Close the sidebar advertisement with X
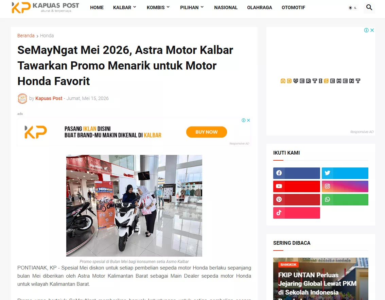 click(x=372, y=30)
